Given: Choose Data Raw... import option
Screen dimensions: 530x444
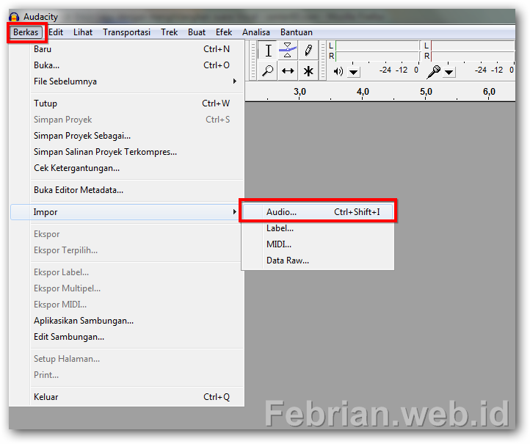Looking at the screenshot, I should 318,261.
